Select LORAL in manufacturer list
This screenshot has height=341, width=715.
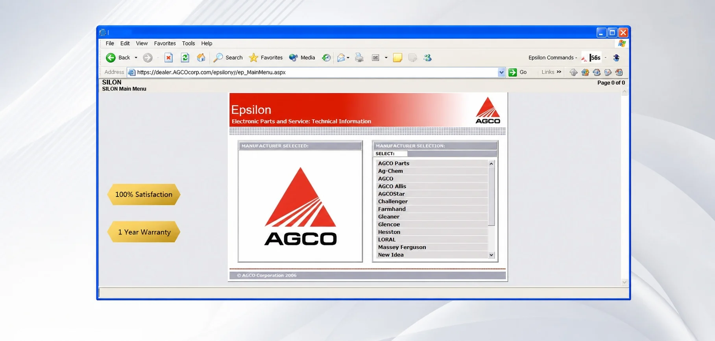(432, 239)
